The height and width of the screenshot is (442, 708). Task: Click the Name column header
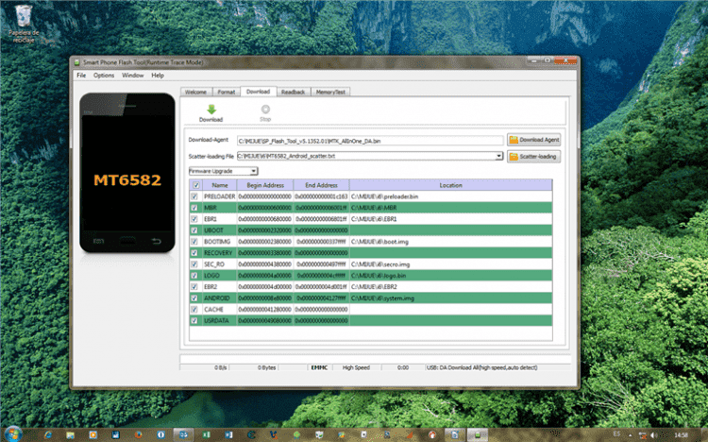coord(220,185)
